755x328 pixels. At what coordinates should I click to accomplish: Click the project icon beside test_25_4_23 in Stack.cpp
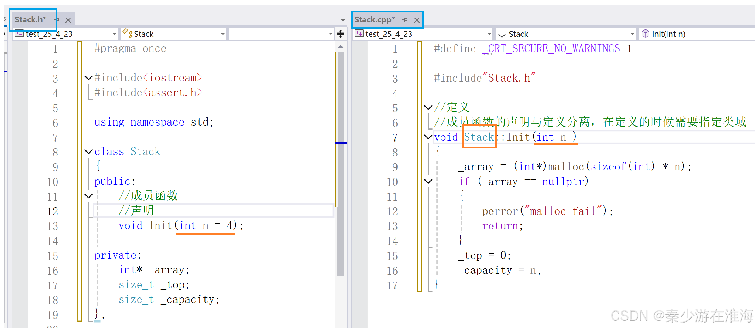tap(359, 34)
